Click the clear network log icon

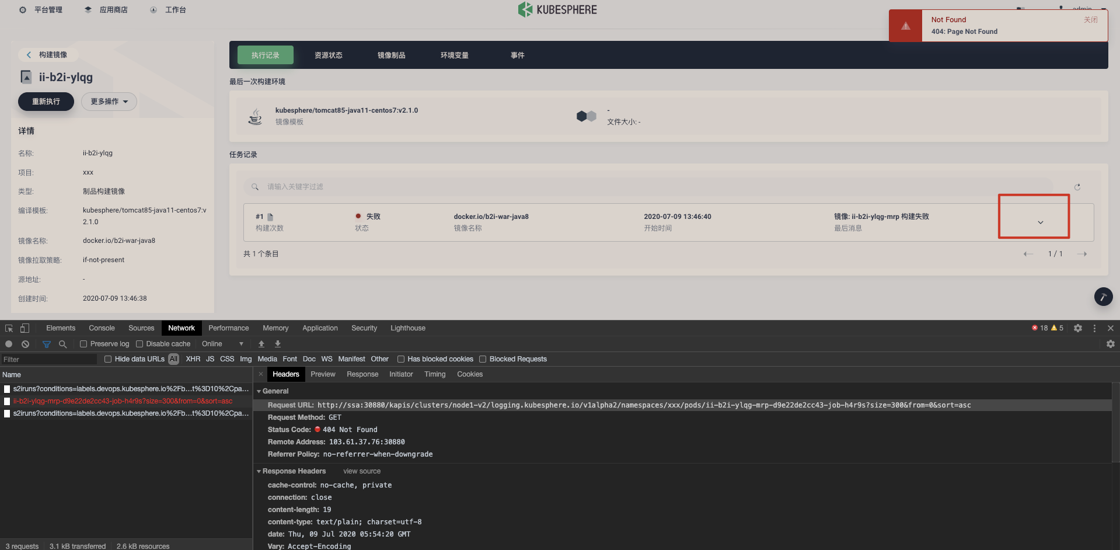pyautogui.click(x=25, y=344)
